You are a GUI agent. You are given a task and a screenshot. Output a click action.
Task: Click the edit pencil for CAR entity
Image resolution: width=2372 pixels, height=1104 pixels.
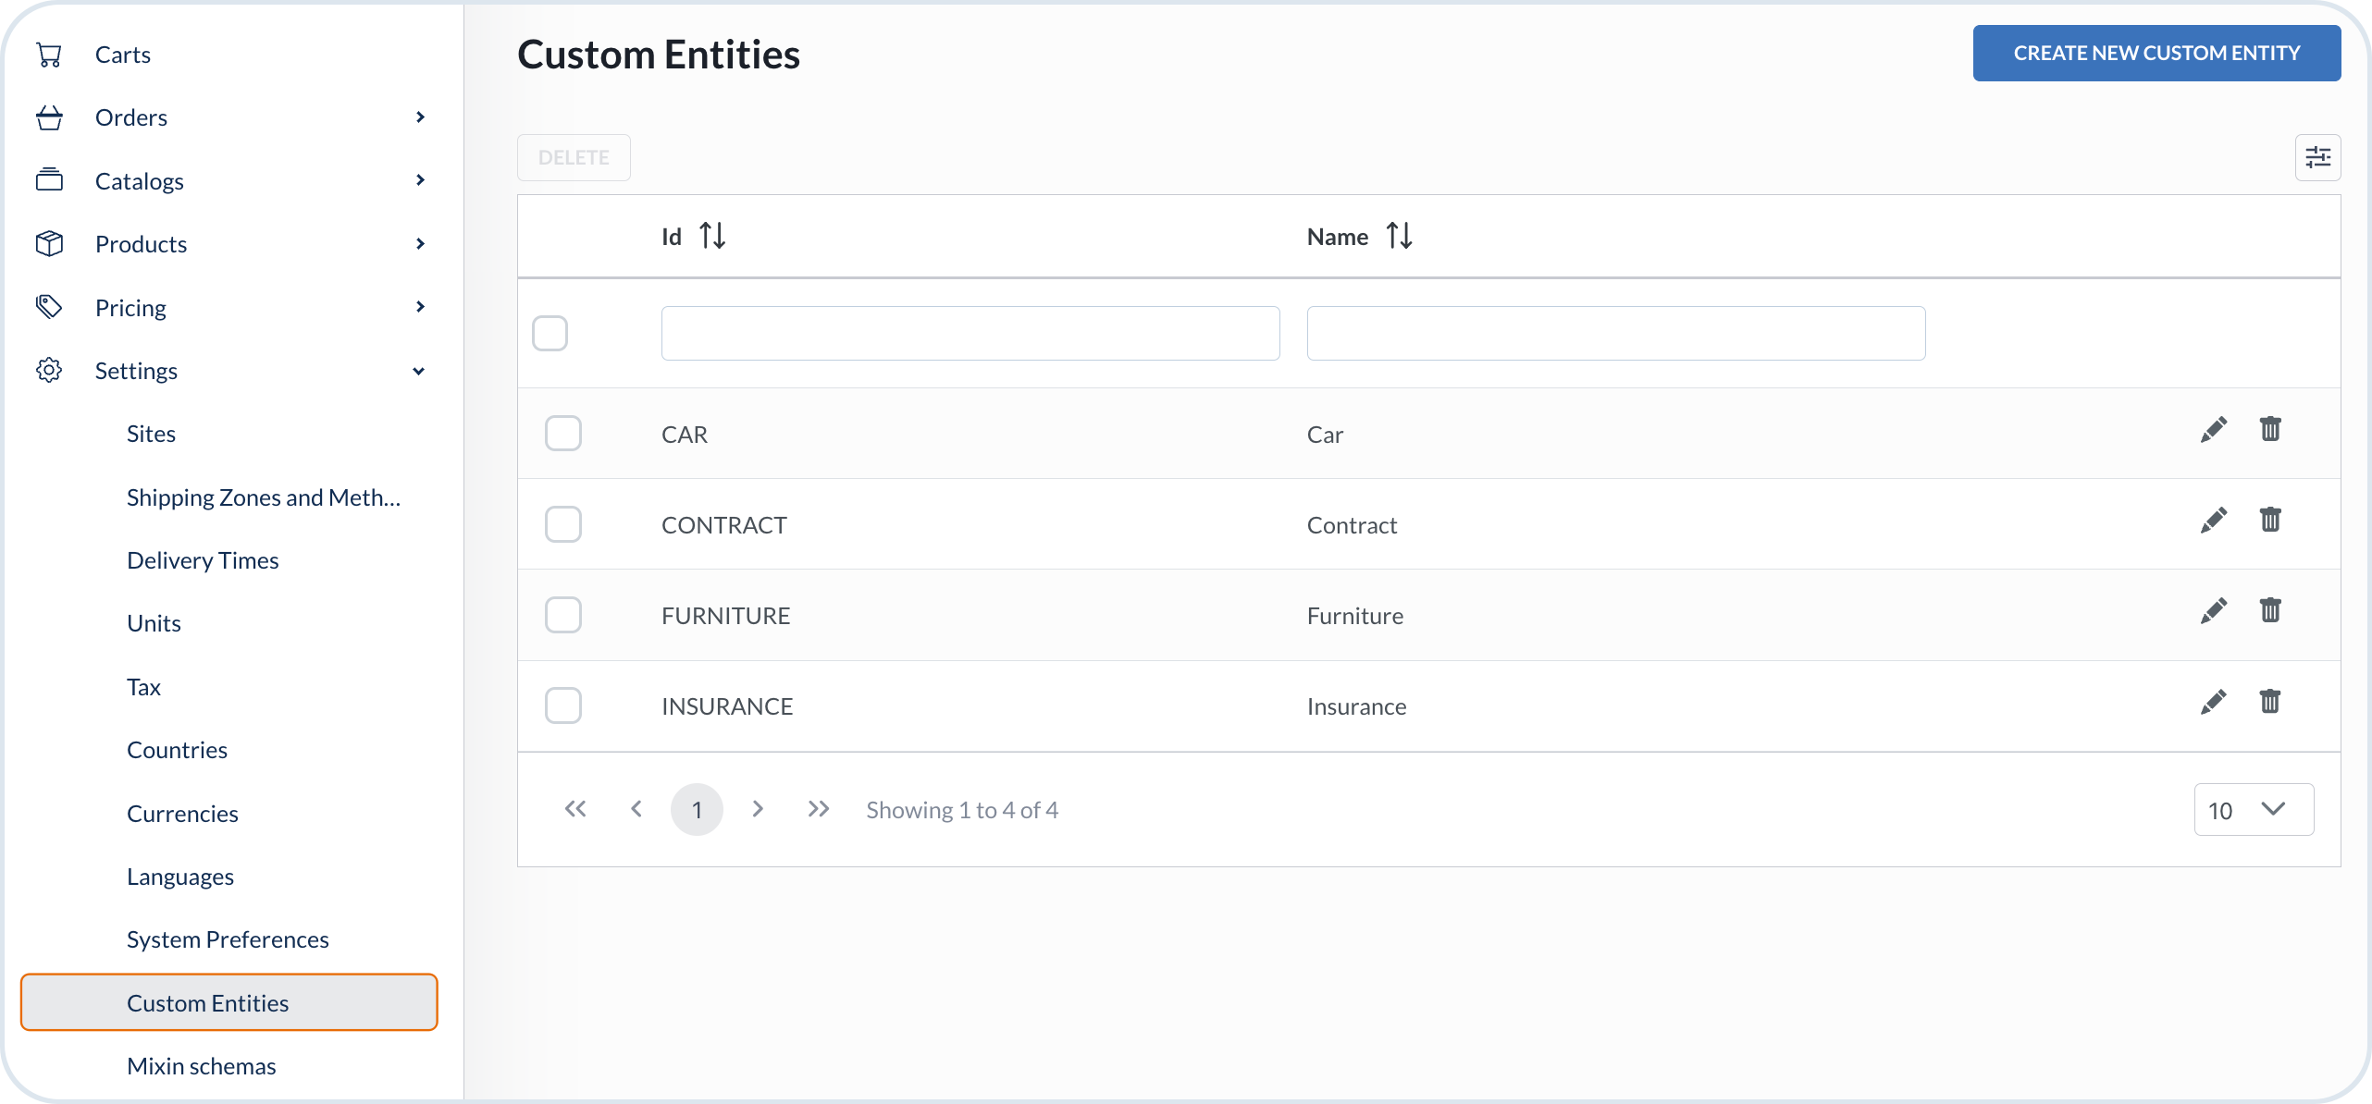2213,430
